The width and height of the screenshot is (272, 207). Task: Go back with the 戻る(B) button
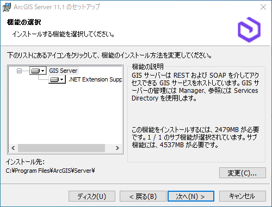coord(143,196)
